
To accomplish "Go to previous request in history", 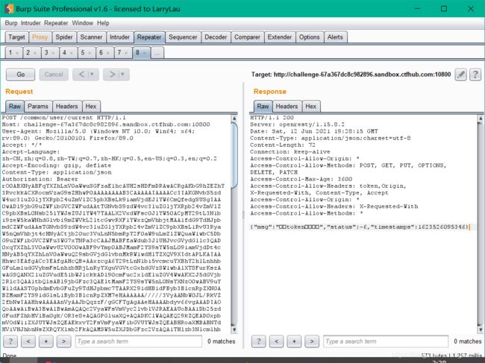I will [x=81, y=75].
